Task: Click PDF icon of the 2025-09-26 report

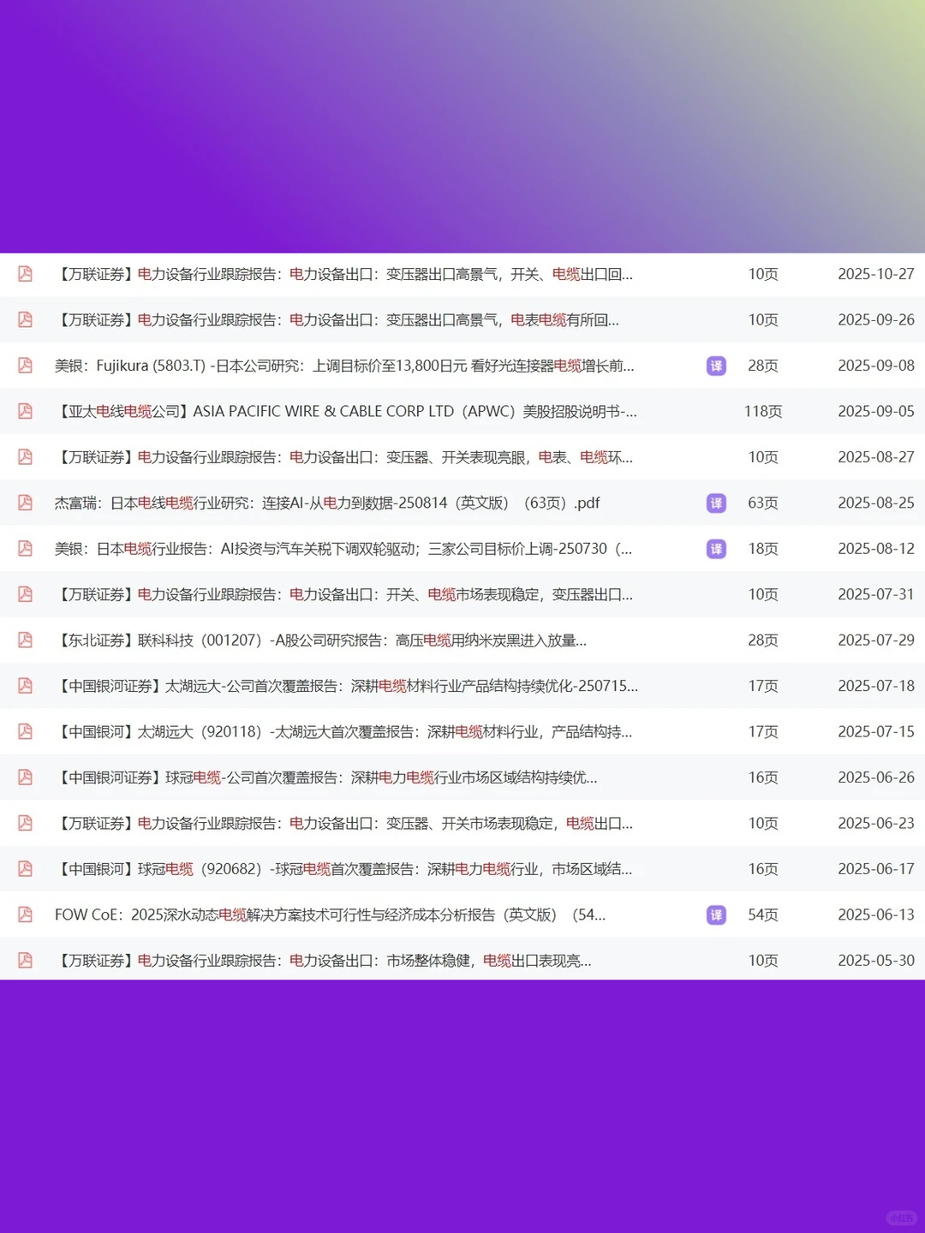Action: (25, 319)
